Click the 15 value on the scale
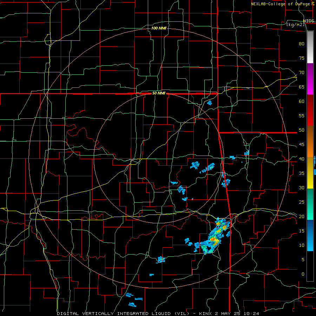This screenshot has width=316, height=316. pyautogui.click(x=302, y=231)
